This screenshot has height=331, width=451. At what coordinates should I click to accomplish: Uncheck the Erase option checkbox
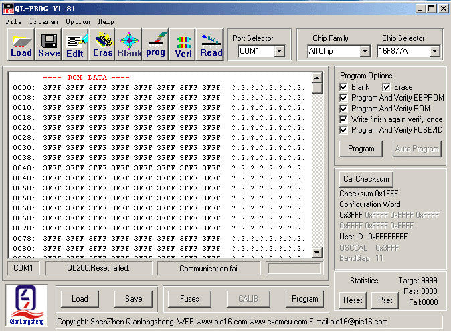[x=387, y=87]
